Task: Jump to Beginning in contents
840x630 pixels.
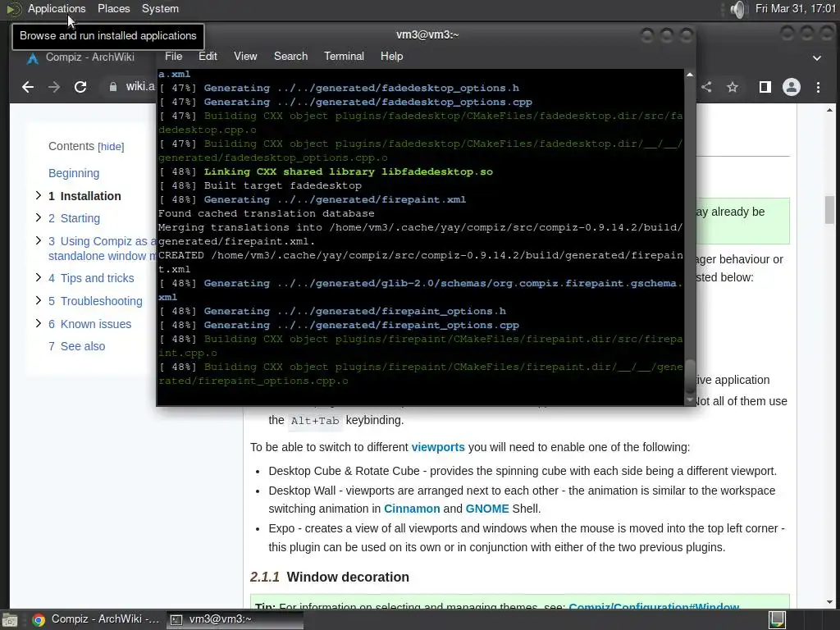Action: pyautogui.click(x=74, y=173)
